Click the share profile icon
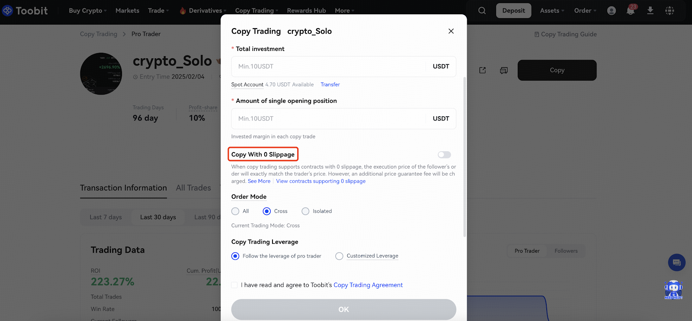Image resolution: width=692 pixels, height=321 pixels. click(483, 70)
